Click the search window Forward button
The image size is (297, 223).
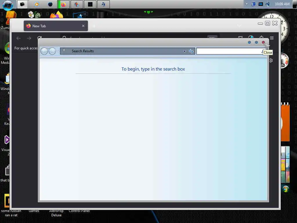[52, 51]
